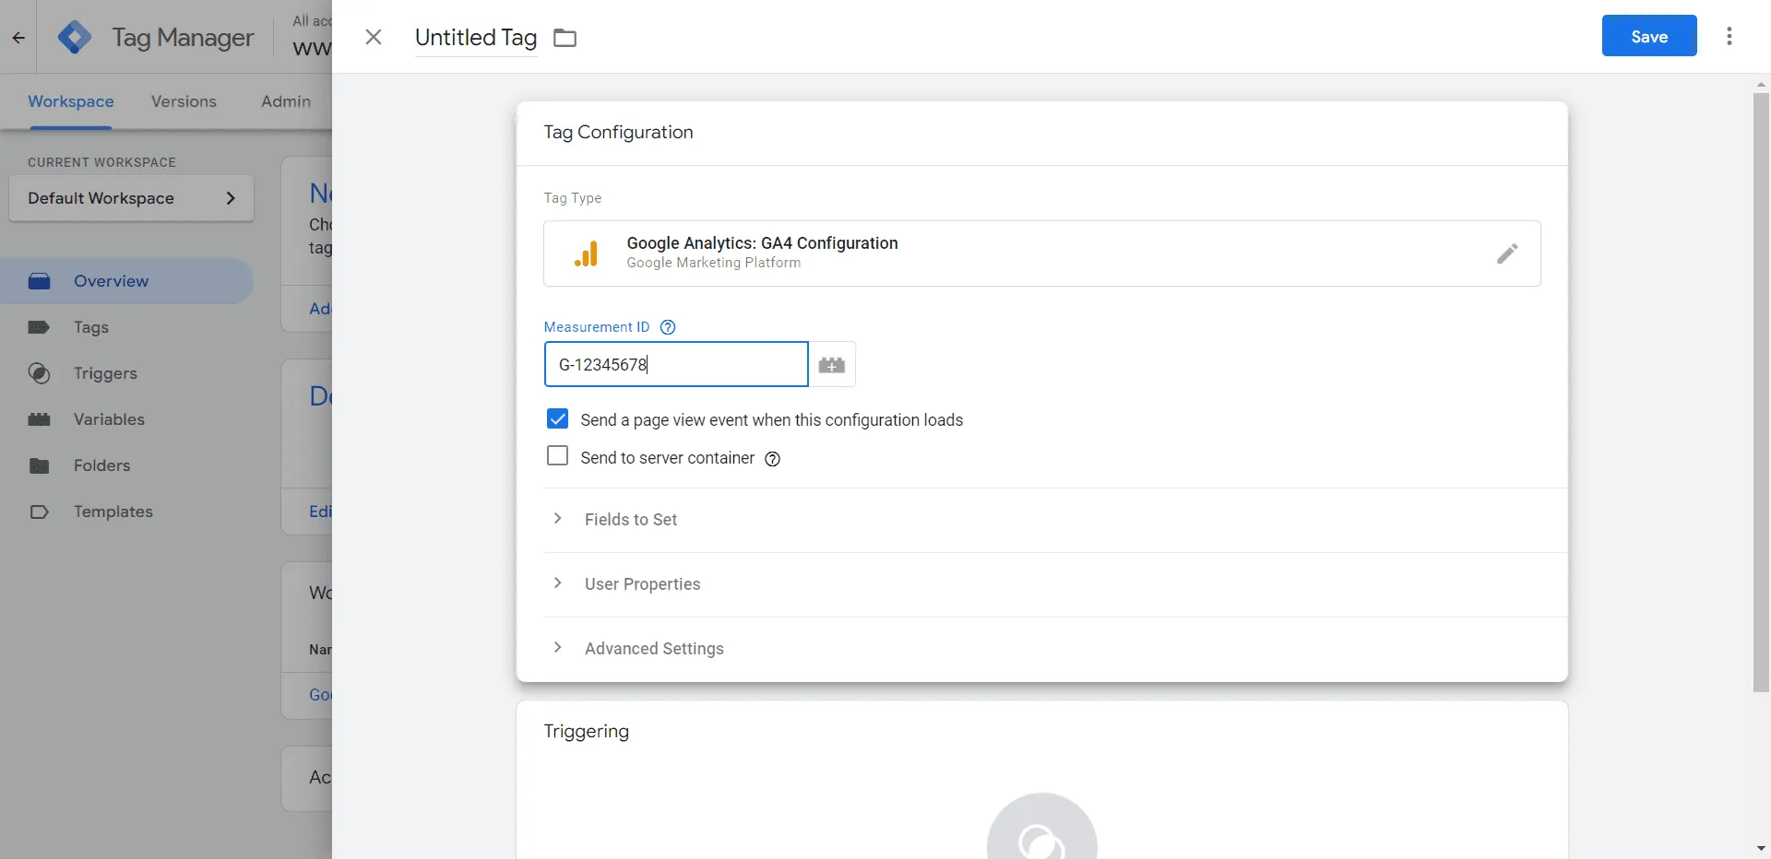Click the help icon next to Measurement ID
This screenshot has height=859, width=1771.
point(666,326)
